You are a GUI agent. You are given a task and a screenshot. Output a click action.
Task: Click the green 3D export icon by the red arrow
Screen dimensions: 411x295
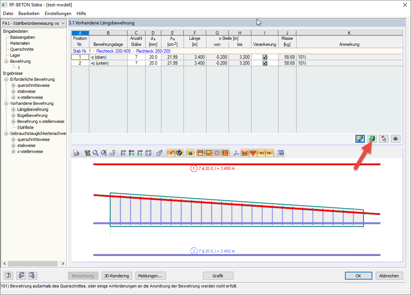(x=372, y=139)
